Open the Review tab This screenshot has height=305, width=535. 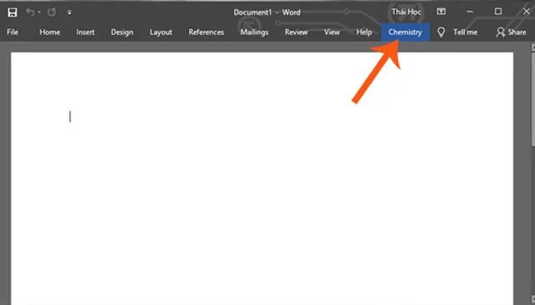coord(296,32)
